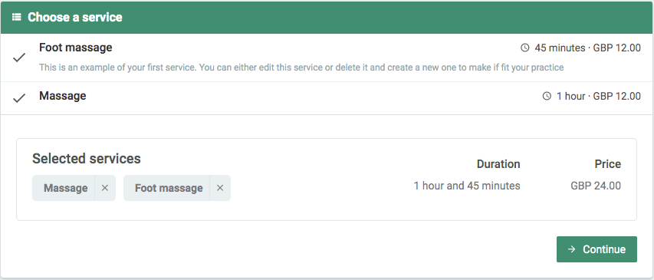Image resolution: width=654 pixels, height=280 pixels.
Task: Click the Foot massage description text
Action: (301, 68)
